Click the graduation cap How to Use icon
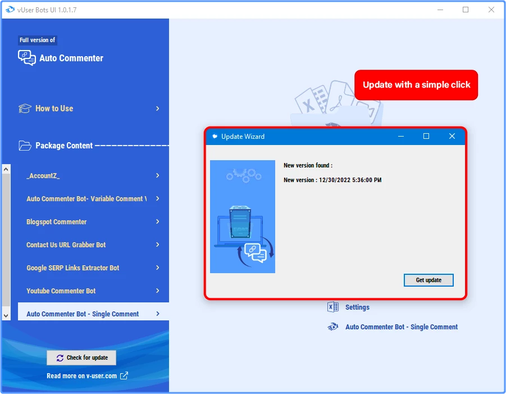Viewport: 506px width, 394px height. click(x=25, y=108)
